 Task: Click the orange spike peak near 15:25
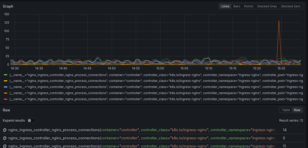279,21
